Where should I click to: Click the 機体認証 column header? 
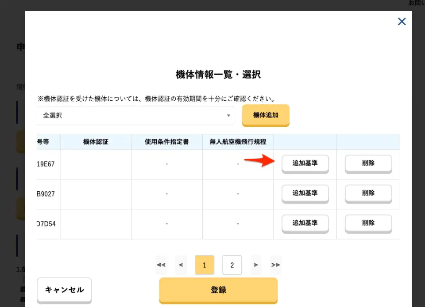tap(96, 142)
